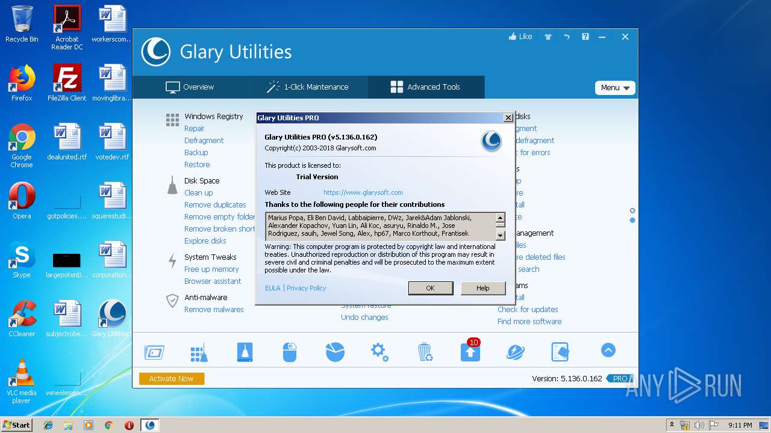This screenshot has width=771, height=433.
Task: Open the Process Manager gears icon
Action: (x=379, y=352)
